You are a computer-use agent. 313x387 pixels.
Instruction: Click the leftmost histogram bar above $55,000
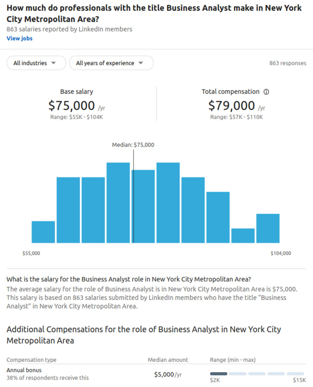pyautogui.click(x=43, y=232)
